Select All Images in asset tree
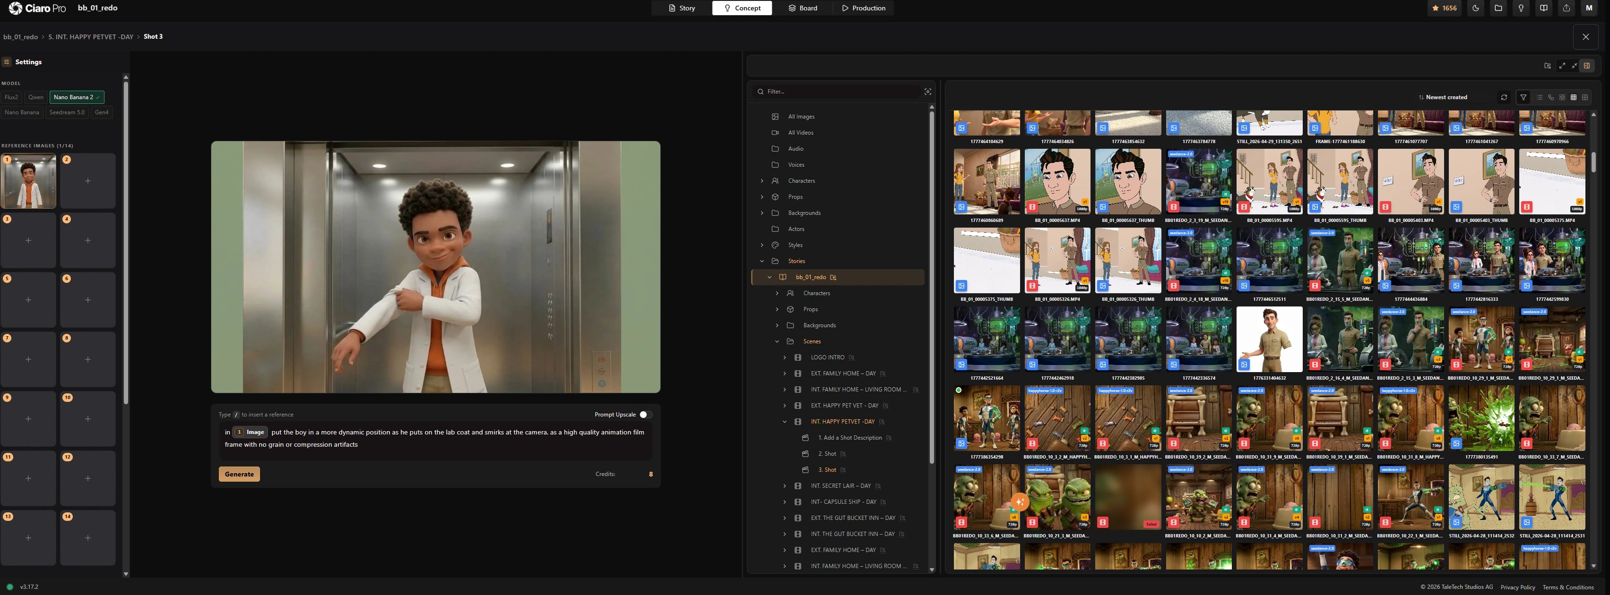The width and height of the screenshot is (1610, 595). click(801, 117)
